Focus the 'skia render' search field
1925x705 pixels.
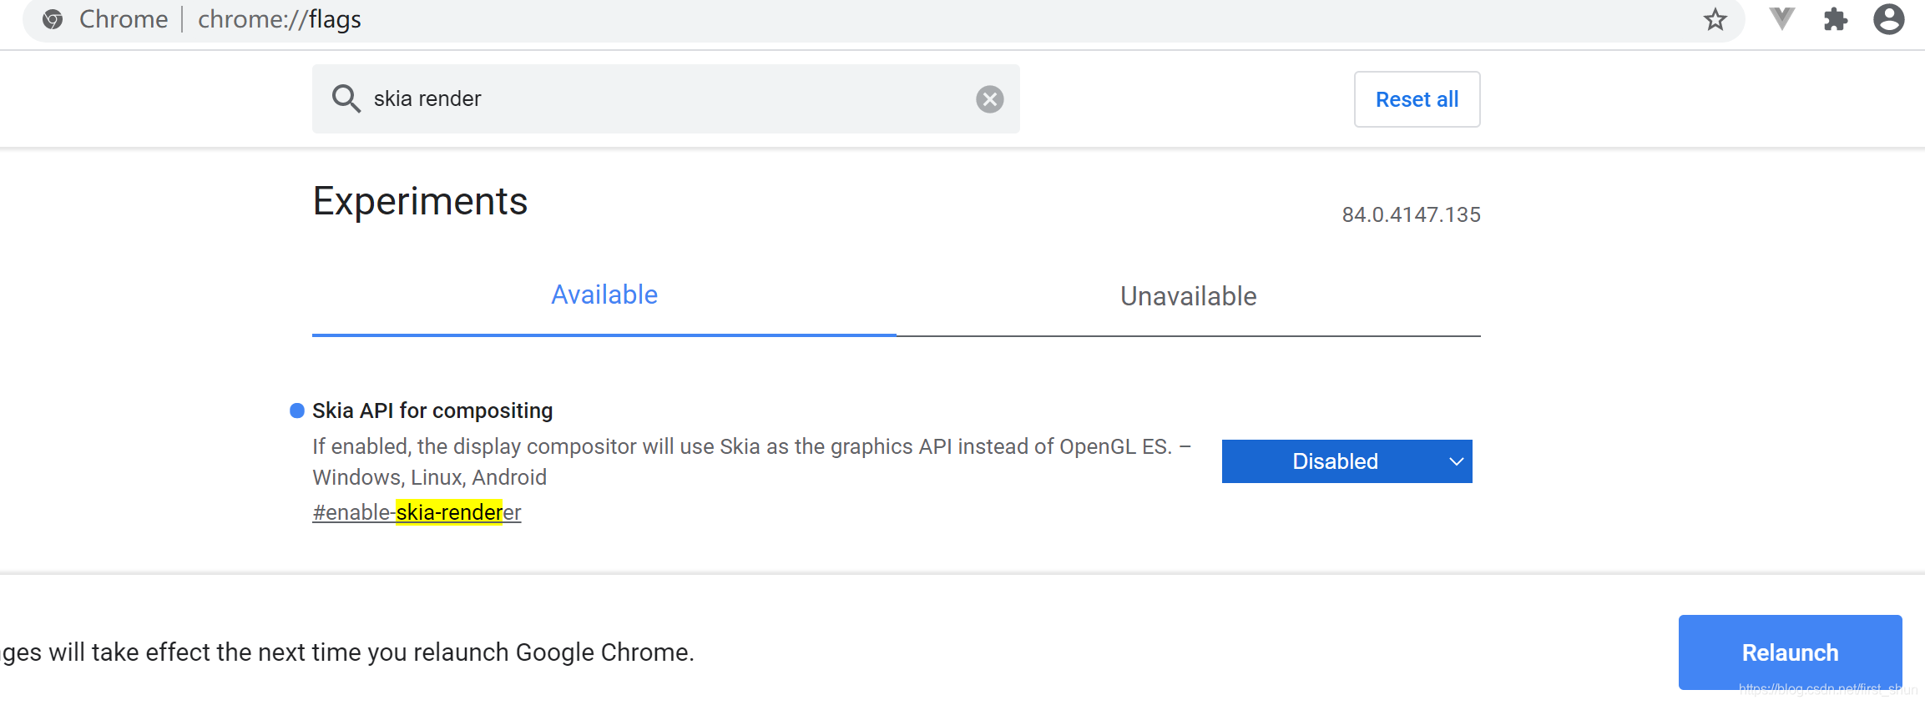click(668, 98)
